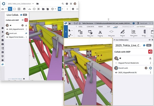Leave session with red exit button in Tekla panel

tap(150, 52)
